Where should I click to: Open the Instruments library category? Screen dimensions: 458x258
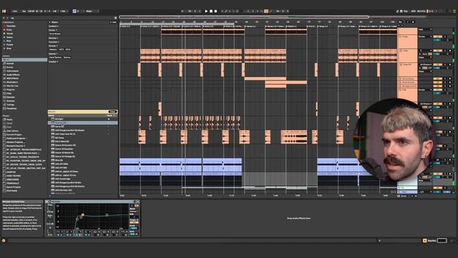[x=13, y=71]
